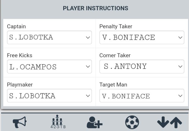189x131 pixels.
Task: Click the Playmaker field label
Action: tap(20, 85)
